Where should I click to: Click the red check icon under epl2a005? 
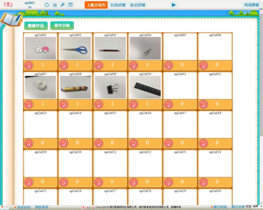point(168,65)
